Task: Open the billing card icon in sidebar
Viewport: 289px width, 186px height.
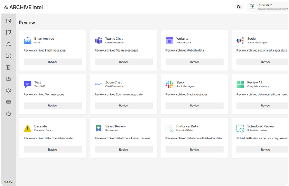Action: coord(9,102)
